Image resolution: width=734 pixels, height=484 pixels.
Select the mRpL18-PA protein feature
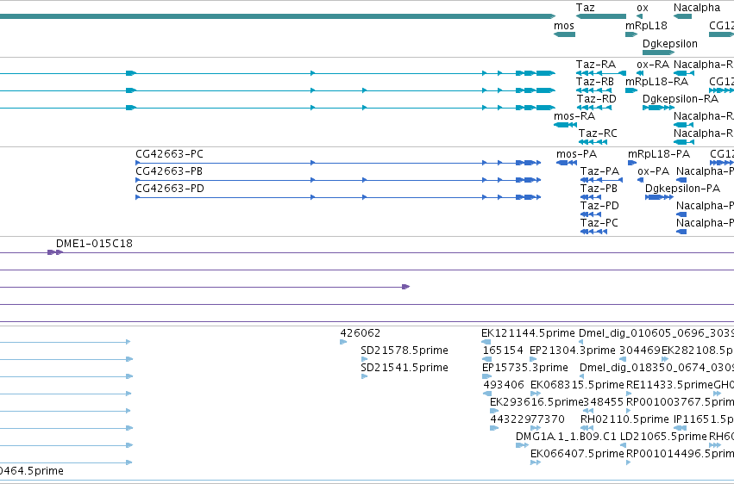point(632,163)
